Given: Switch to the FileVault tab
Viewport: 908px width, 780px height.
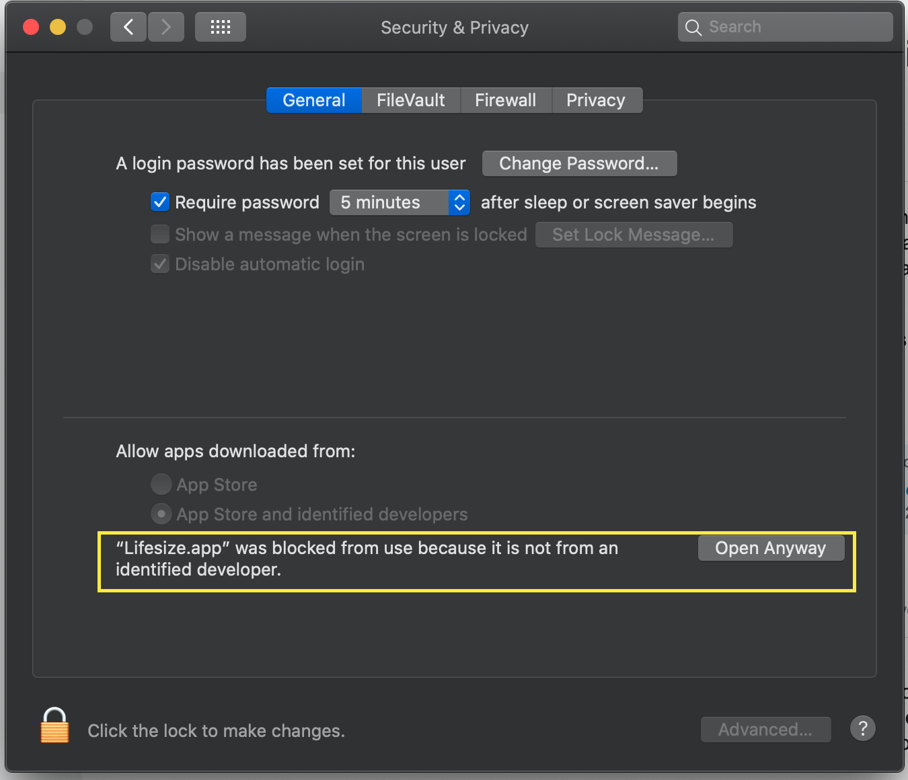Looking at the screenshot, I should [410, 100].
